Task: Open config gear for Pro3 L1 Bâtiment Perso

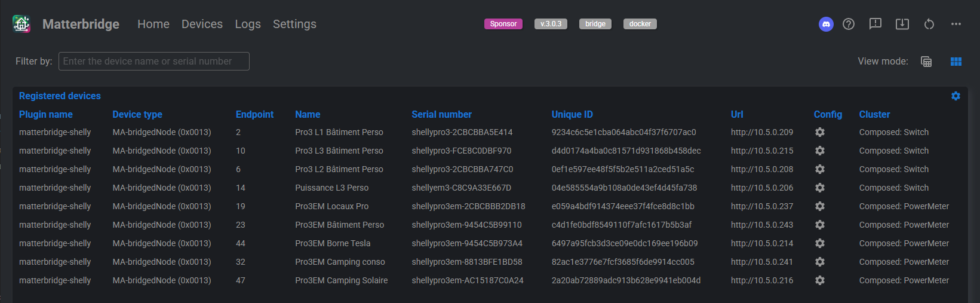Action: tap(820, 132)
